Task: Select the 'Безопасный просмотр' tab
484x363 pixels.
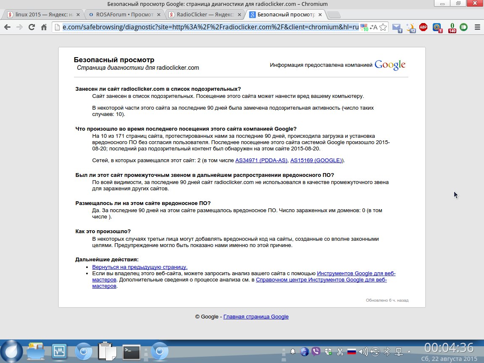Action: coord(286,15)
